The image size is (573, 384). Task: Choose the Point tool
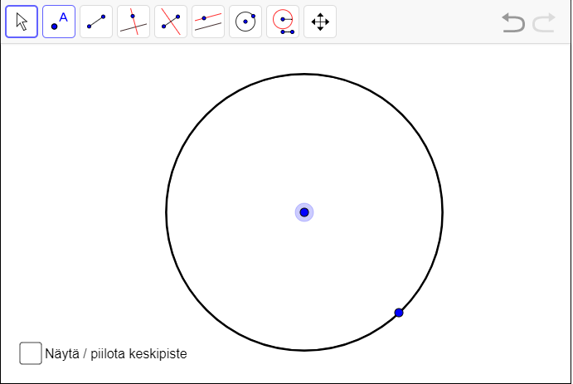[x=59, y=22]
